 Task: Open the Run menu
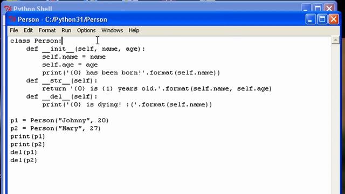point(66,30)
